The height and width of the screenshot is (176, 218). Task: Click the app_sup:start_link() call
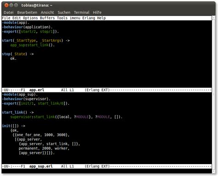click(x=33, y=45)
